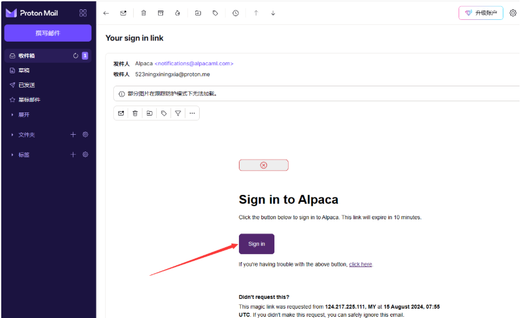This screenshot has height=318, width=532.
Task: Archive the message from top toolbar
Action: click(x=161, y=13)
